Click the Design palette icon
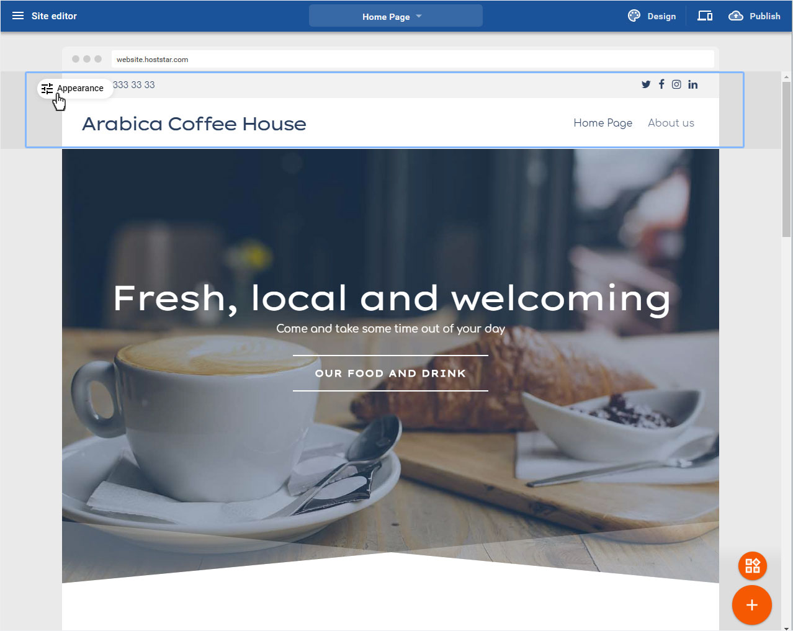793x631 pixels. pos(634,16)
